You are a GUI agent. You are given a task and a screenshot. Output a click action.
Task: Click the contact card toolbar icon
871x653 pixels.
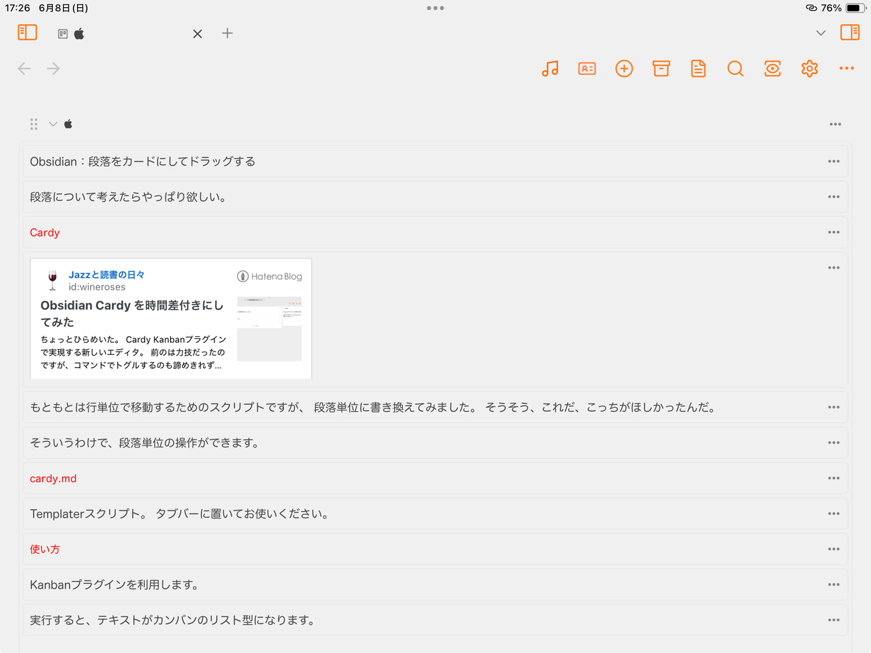click(587, 68)
